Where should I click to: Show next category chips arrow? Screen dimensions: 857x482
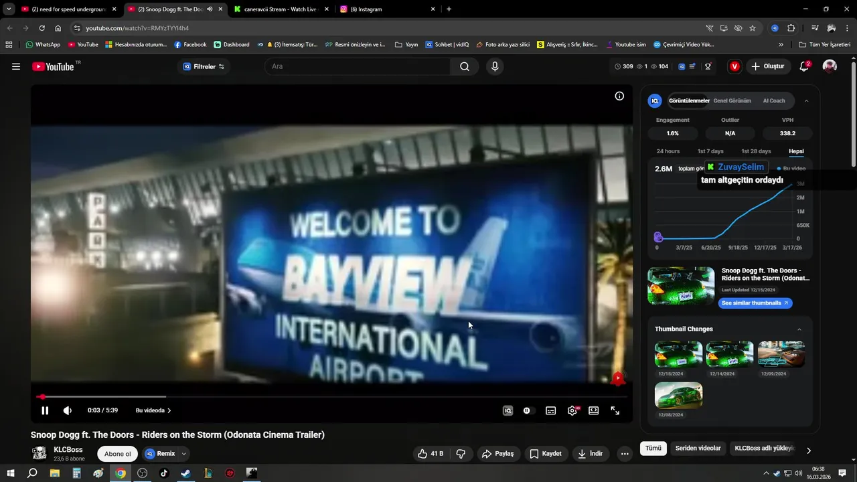tap(808, 451)
